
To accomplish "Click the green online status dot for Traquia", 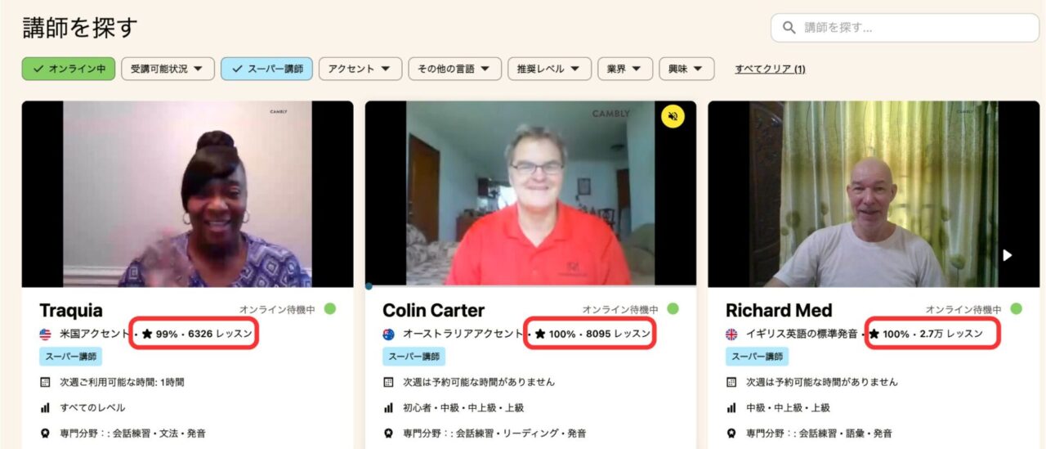I will click(330, 309).
